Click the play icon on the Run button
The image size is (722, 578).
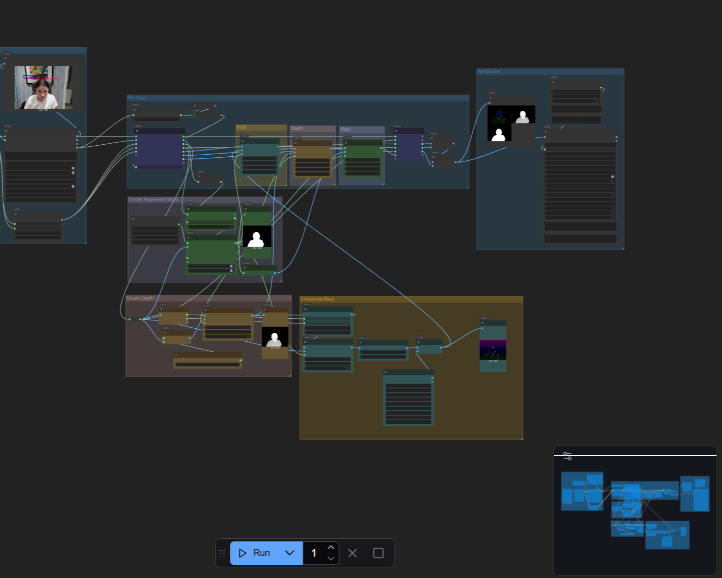click(x=242, y=553)
